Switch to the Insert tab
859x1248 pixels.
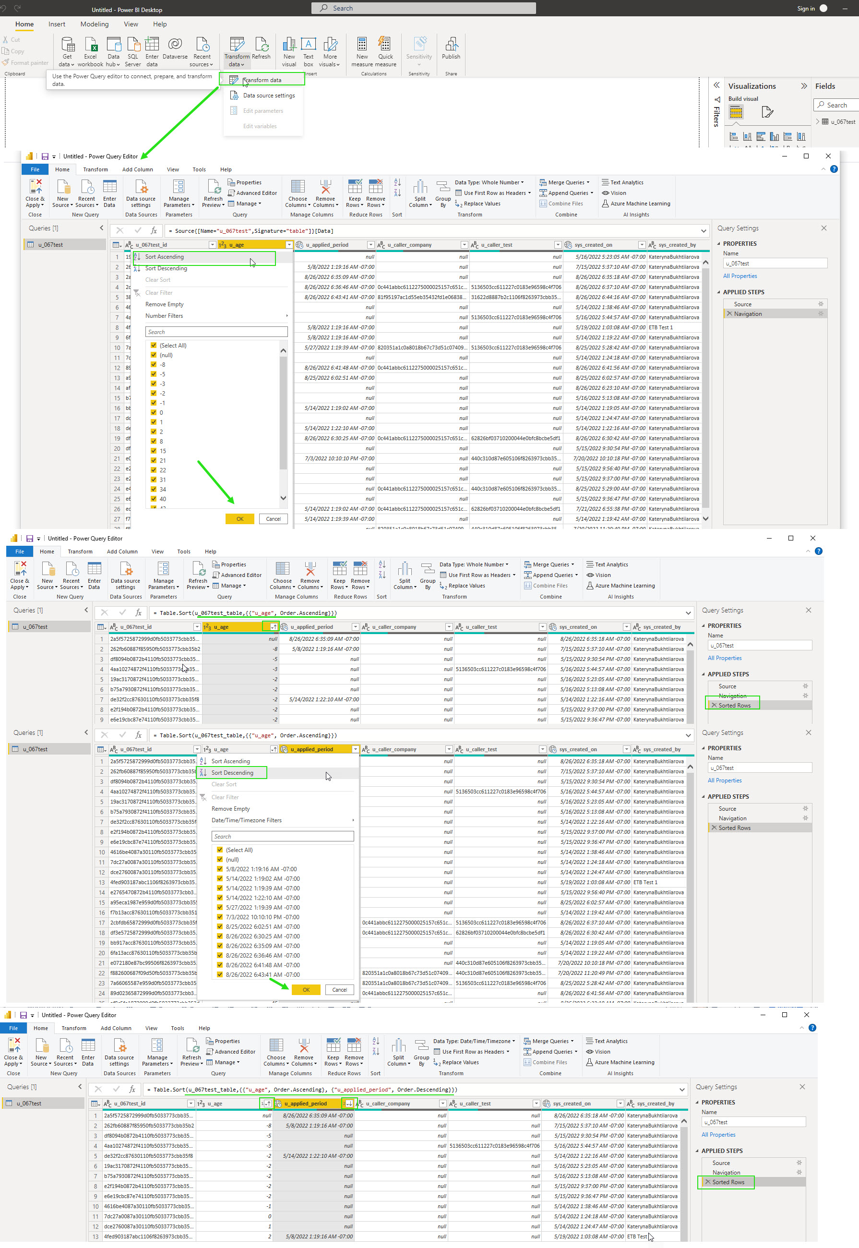pyautogui.click(x=57, y=24)
